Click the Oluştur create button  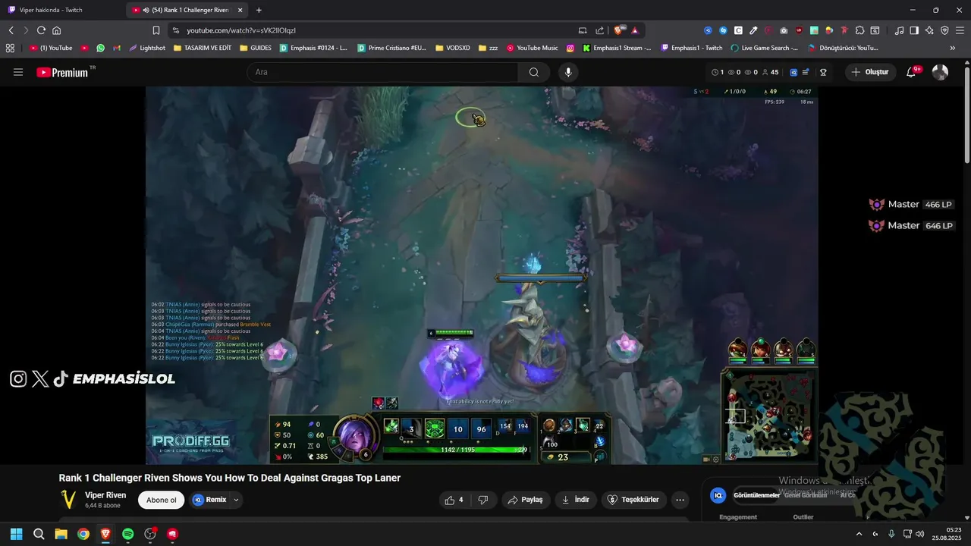[870, 72]
